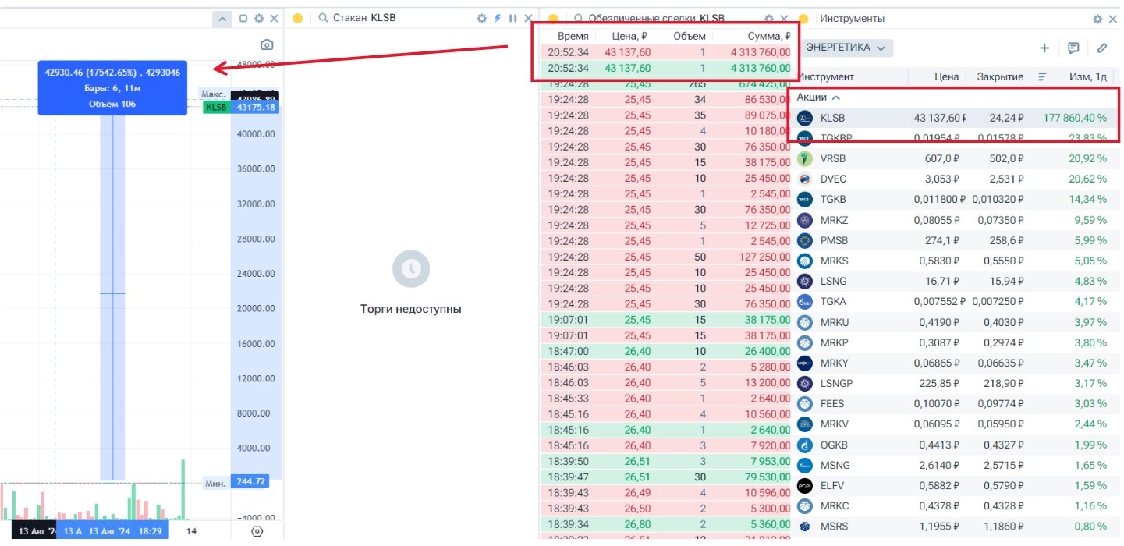Select the FEES instrument row
The height and width of the screenshot is (546, 1124).
tap(956, 403)
